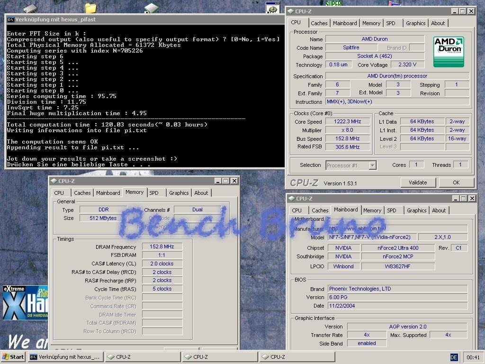This screenshot has width=485, height=364.
Task: Open About tab in memory CPU-Z window
Action: [201, 193]
